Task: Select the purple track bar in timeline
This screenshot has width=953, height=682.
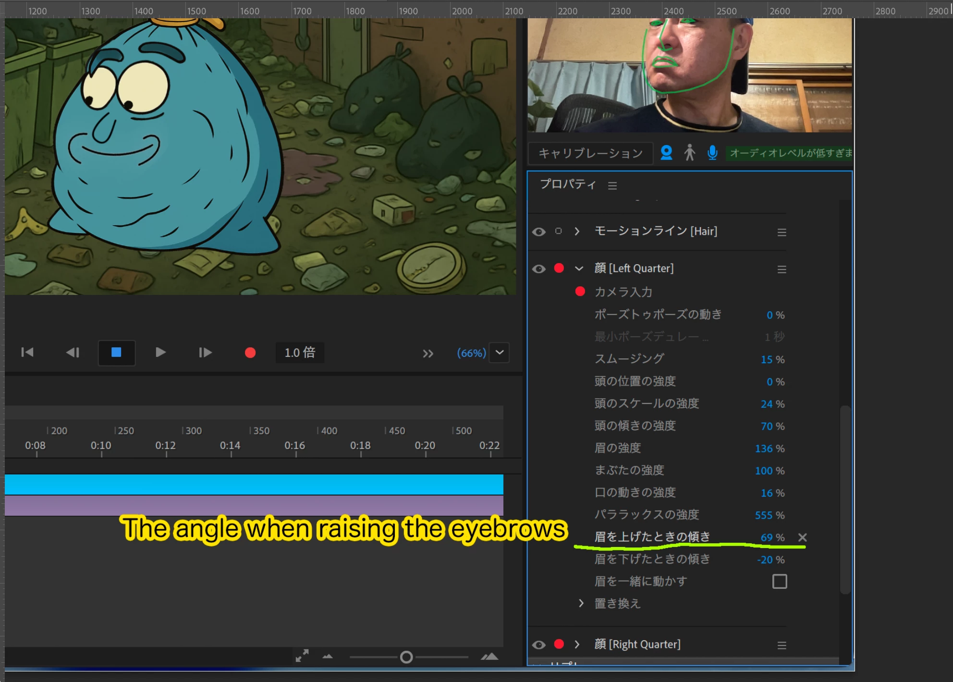Action: [x=254, y=506]
